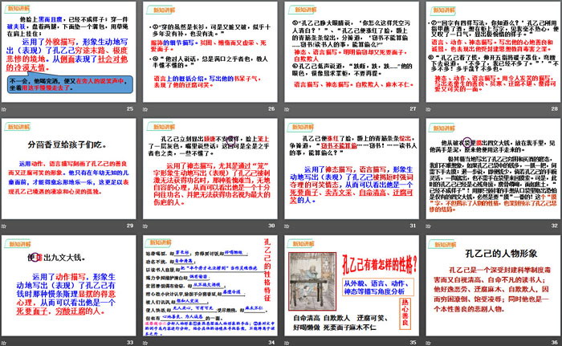Play animations via star under slide 29
Image resolution: width=562 pixels, height=346 pixels.
[4, 226]
